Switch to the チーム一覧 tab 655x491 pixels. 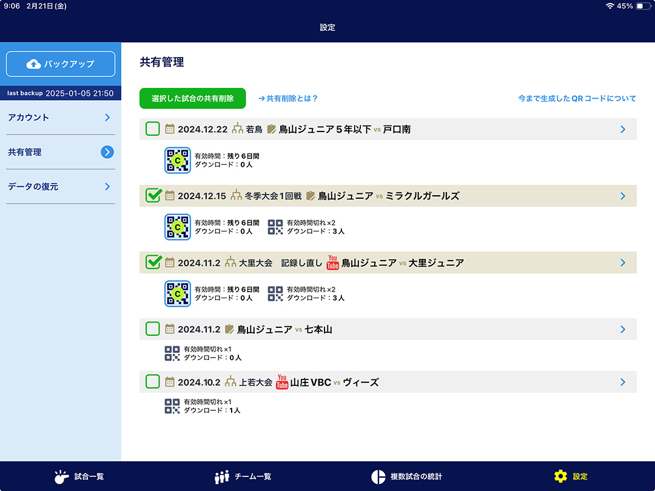tap(243, 476)
